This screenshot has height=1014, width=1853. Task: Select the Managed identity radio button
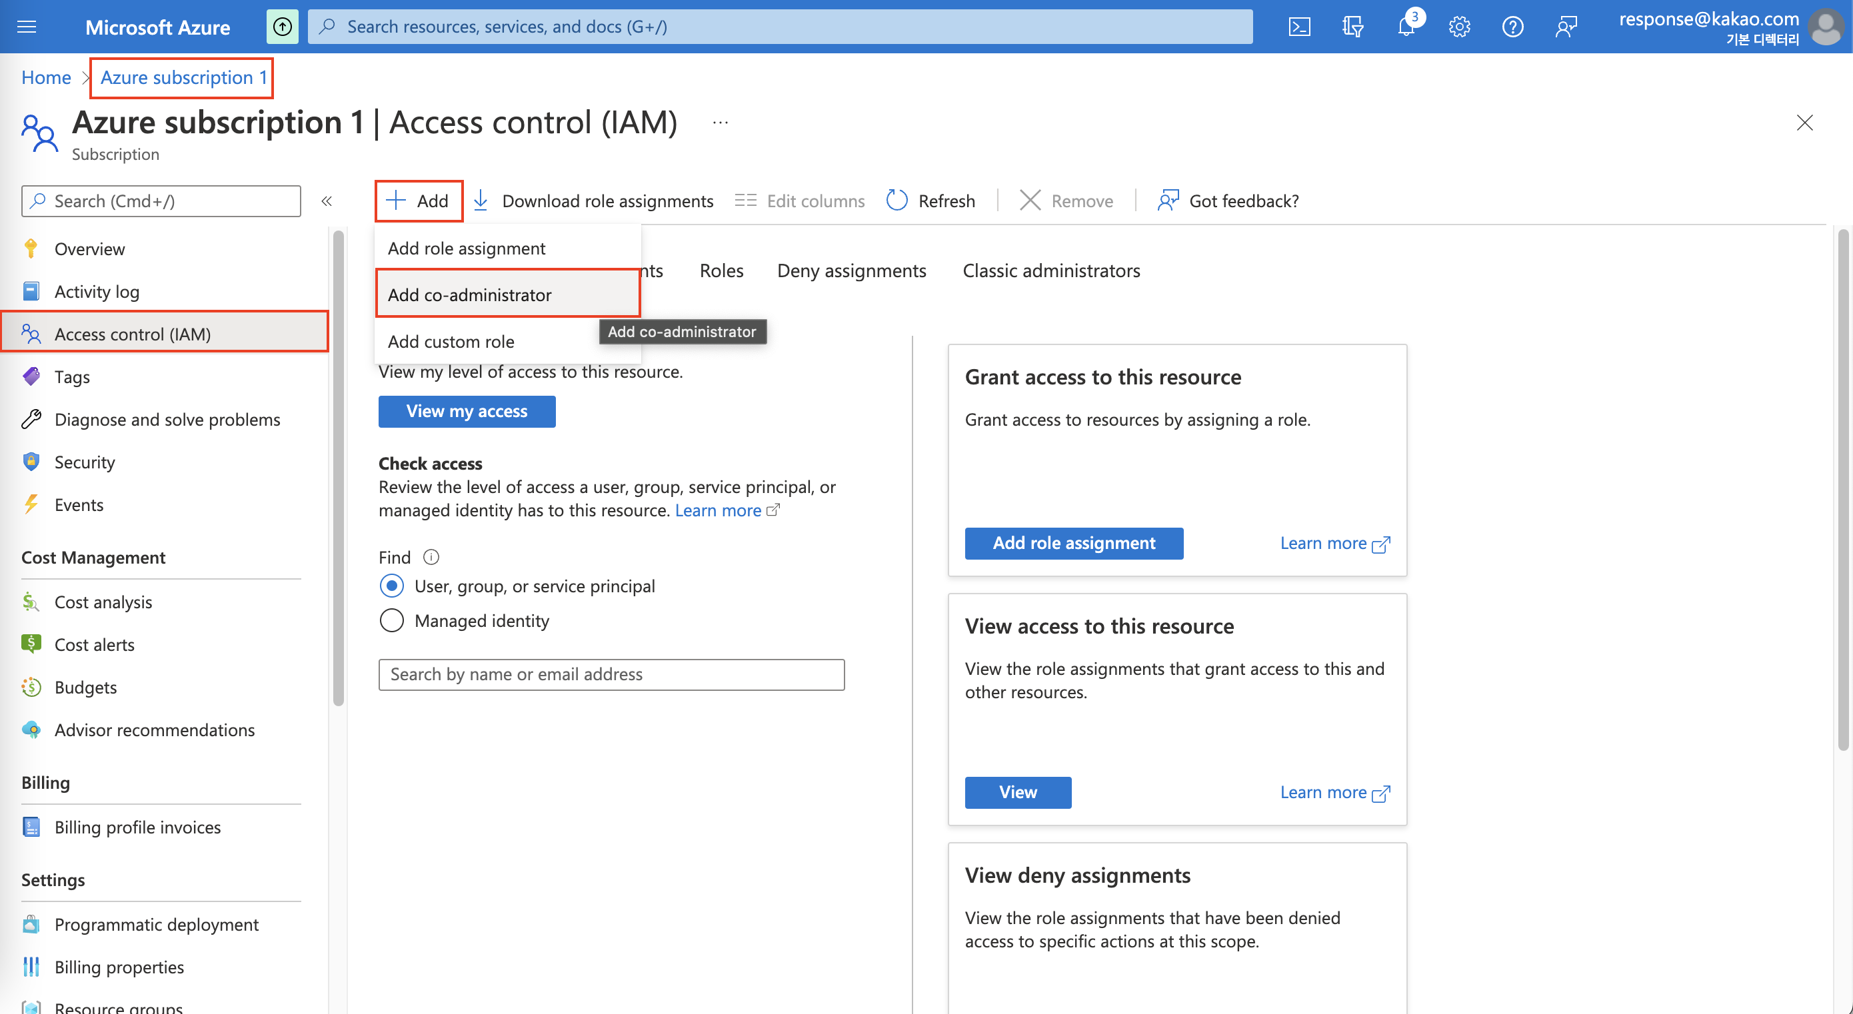tap(391, 620)
